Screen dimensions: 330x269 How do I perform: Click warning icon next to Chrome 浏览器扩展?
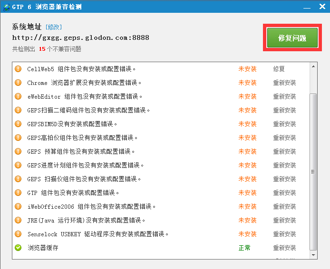click(18, 83)
